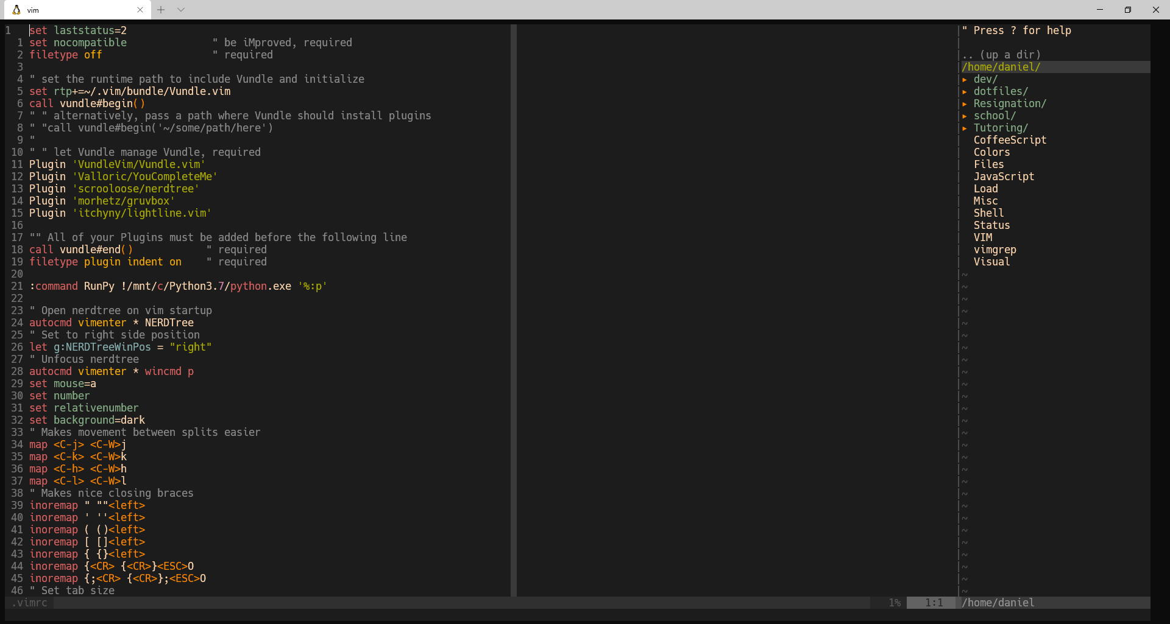Select the JavaScript file
This screenshot has height=624, width=1170.
[x=1004, y=177]
